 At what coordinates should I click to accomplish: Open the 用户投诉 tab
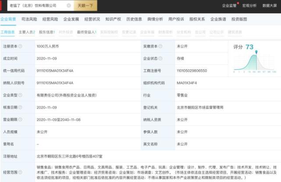click(176, 19)
